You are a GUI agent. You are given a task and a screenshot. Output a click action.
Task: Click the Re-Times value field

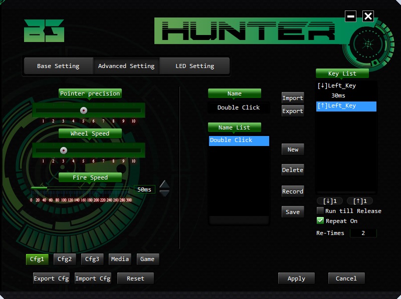(363, 233)
